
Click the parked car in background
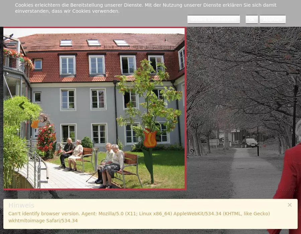point(249,143)
